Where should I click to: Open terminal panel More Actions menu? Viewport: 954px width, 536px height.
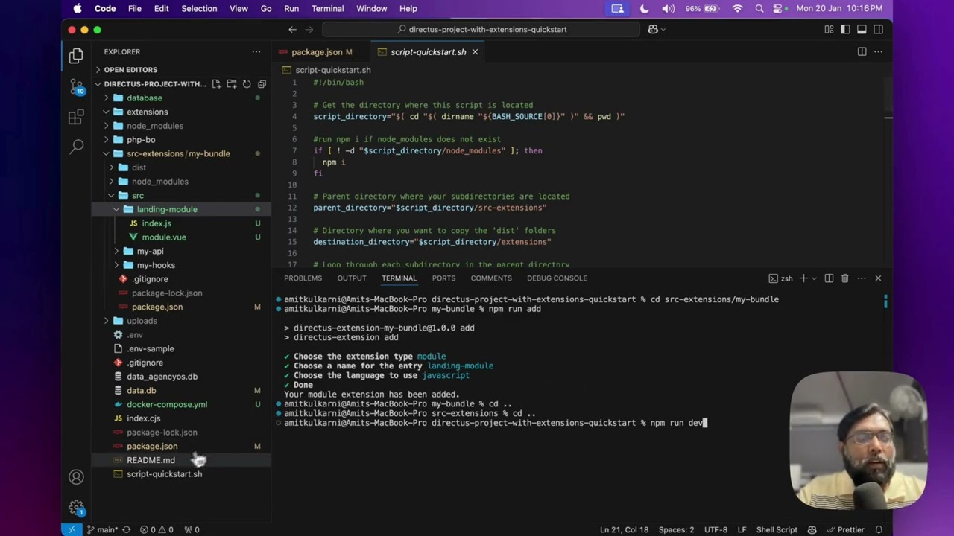coord(862,278)
